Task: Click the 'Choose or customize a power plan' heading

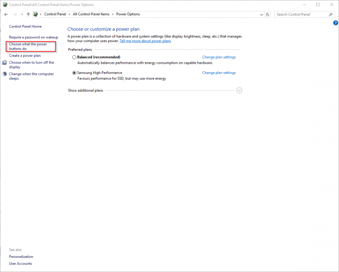Action: 103,29
